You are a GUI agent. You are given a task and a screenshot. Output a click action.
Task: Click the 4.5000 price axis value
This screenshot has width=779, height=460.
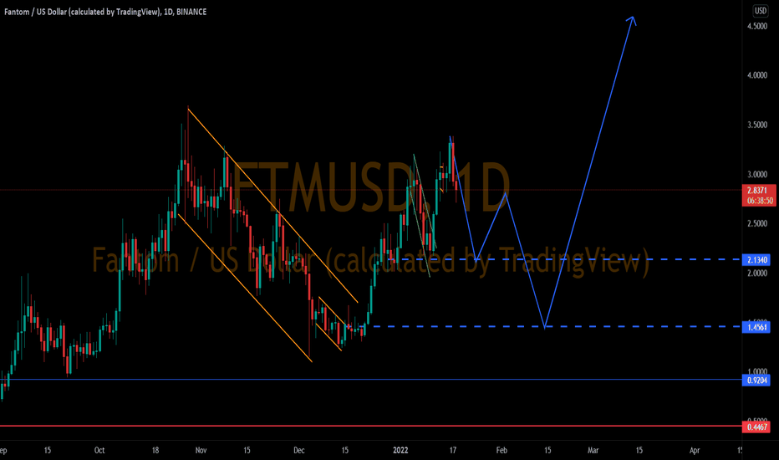point(757,26)
